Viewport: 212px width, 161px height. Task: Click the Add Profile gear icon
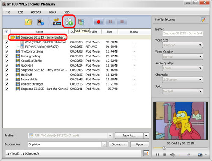pos(69,22)
